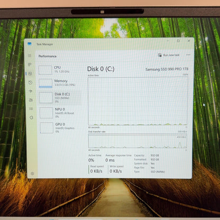
Task: Select the Disk 0 (C:) performance entry
Action: coord(60,98)
